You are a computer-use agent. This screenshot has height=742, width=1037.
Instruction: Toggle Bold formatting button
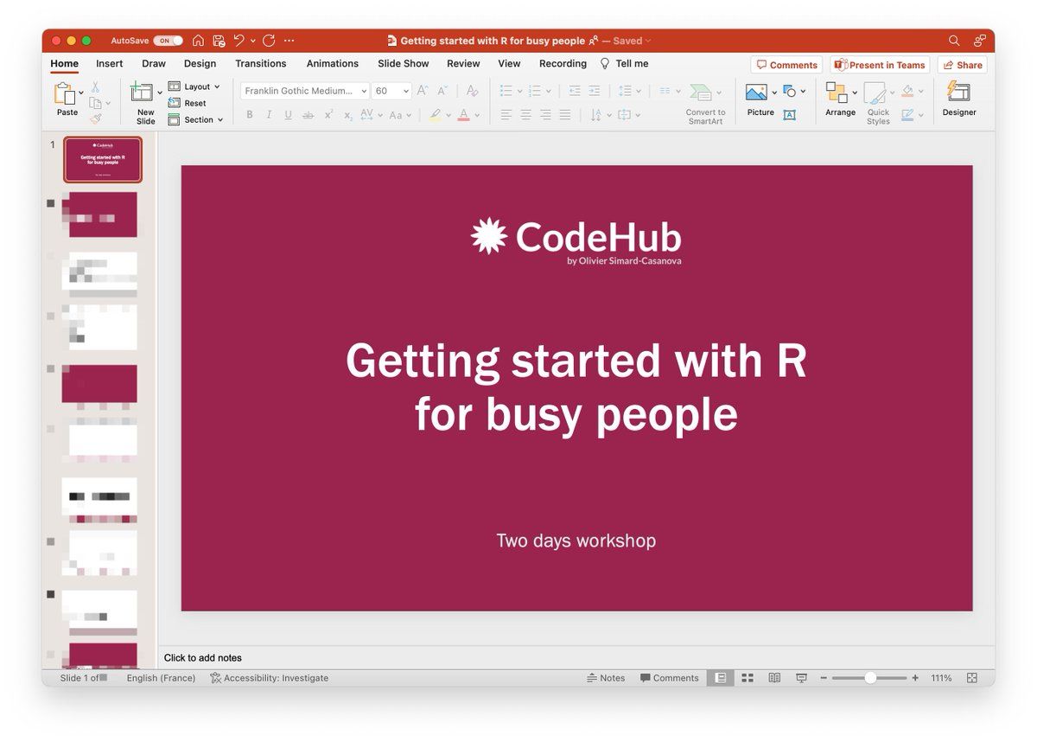250,114
